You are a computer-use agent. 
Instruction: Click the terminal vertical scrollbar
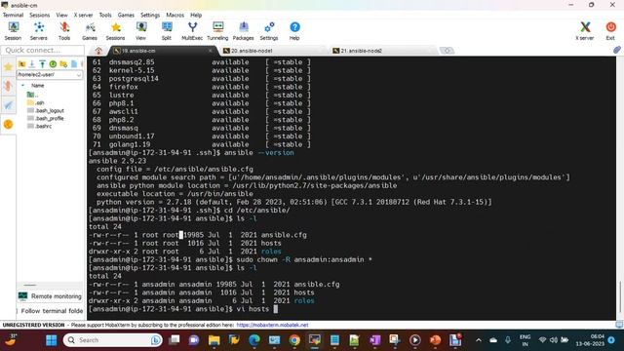click(x=620, y=188)
